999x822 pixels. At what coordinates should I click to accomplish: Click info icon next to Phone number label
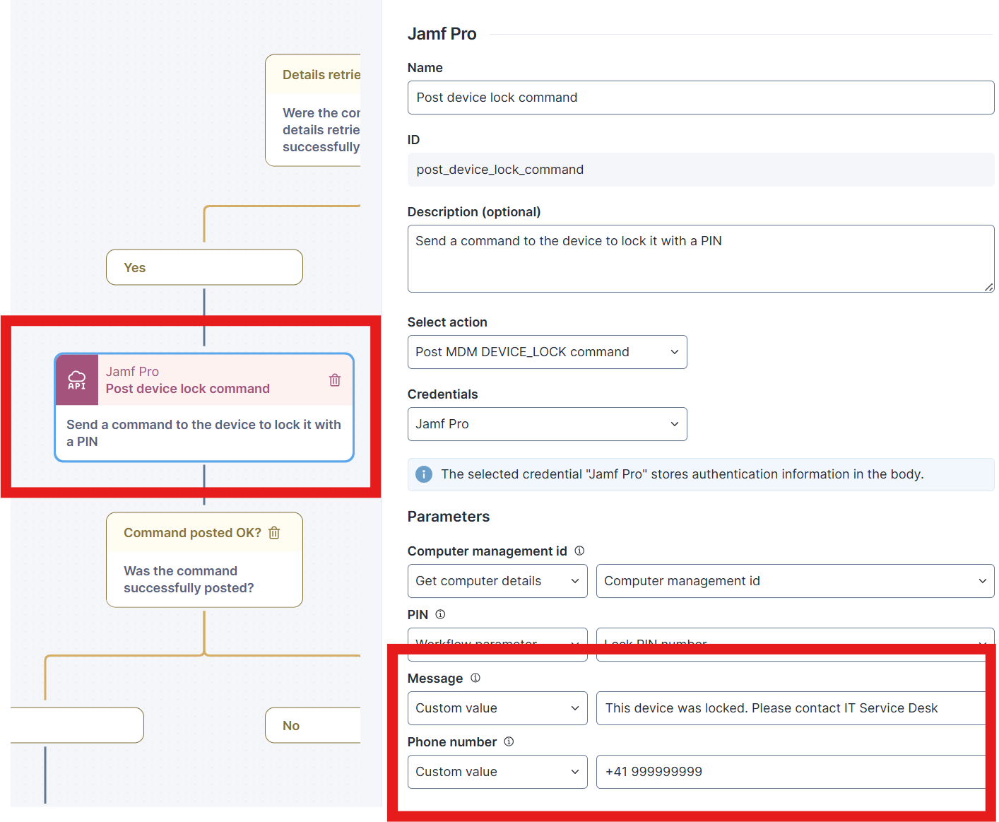click(509, 741)
